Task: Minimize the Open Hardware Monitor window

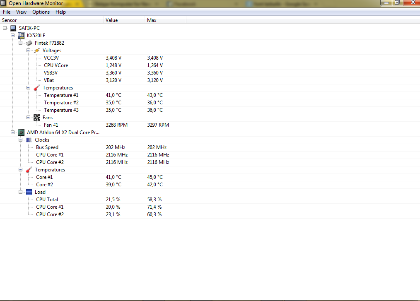Action: (x=386, y=2)
